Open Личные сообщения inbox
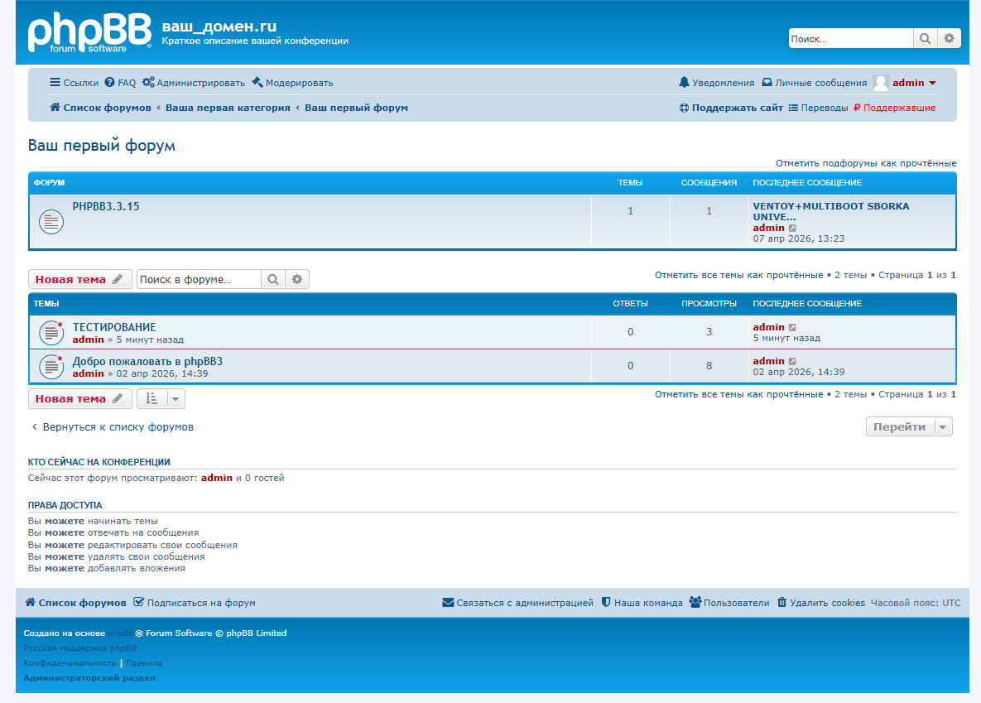981x703 pixels. 814,83
